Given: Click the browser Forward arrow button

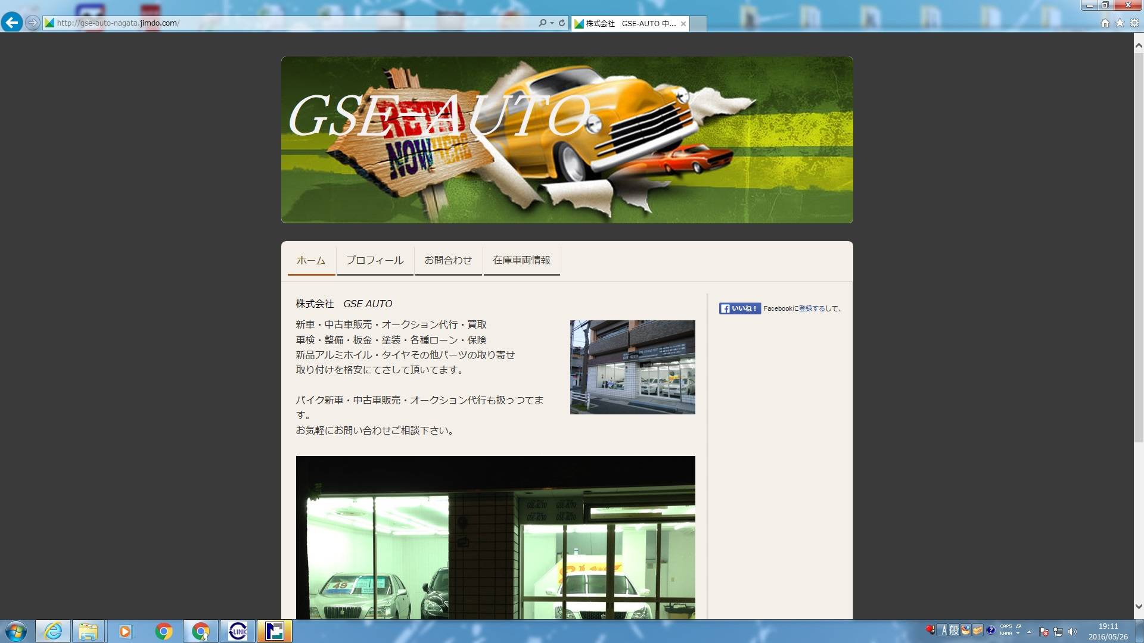Looking at the screenshot, I should pyautogui.click(x=33, y=23).
